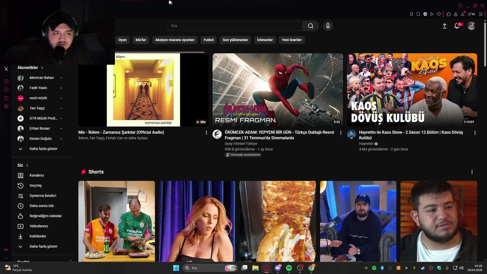Open Mevtcan Bahav channel subscription
The height and width of the screenshot is (274, 487).
(40, 78)
